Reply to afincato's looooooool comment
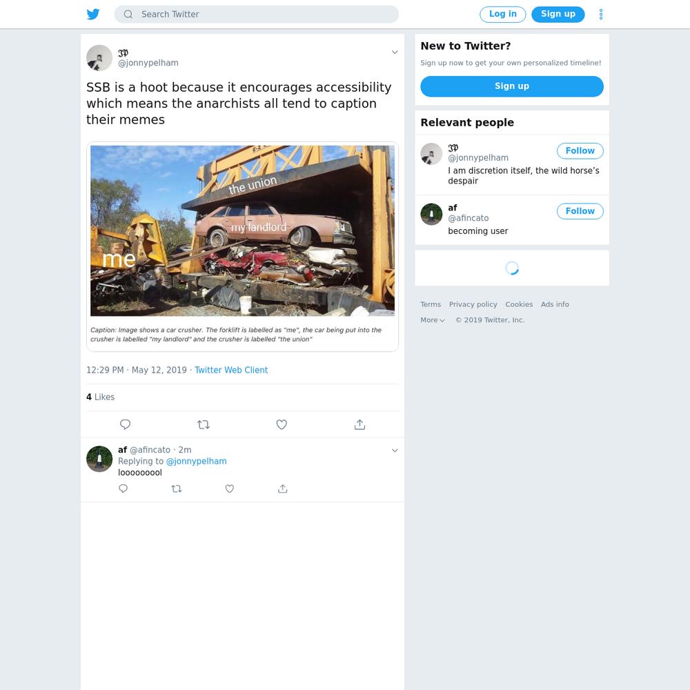Image resolution: width=690 pixels, height=690 pixels. (124, 489)
